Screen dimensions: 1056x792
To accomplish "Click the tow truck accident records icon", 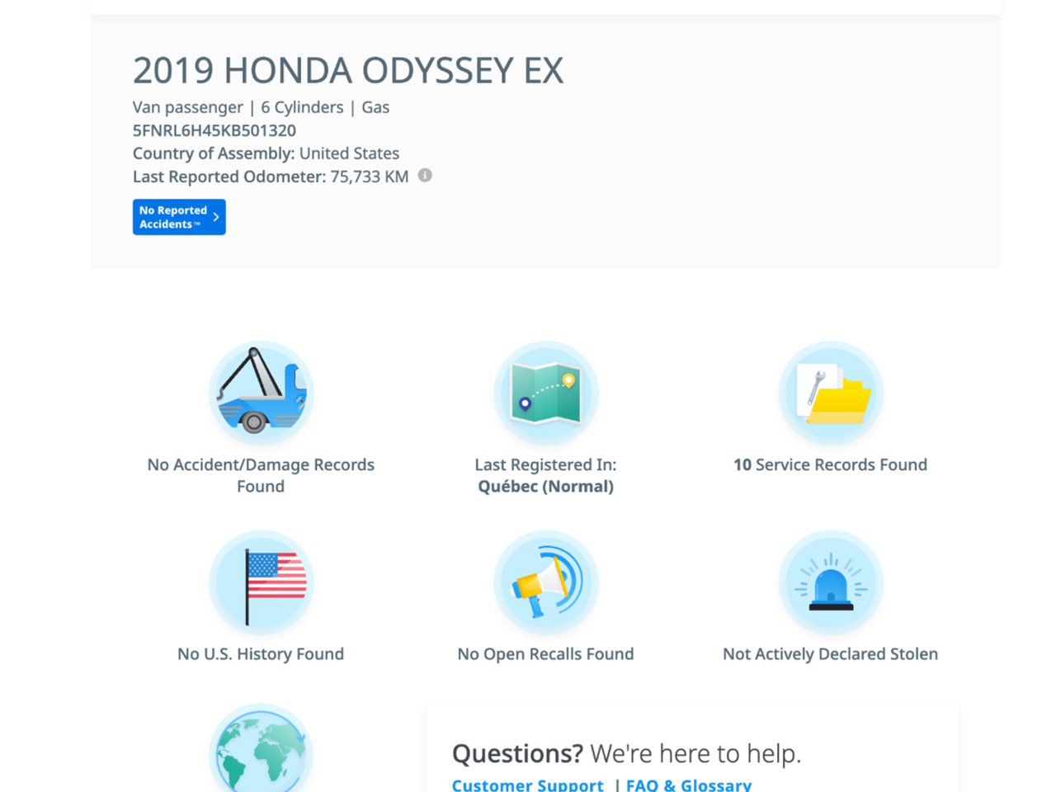I will point(261,394).
